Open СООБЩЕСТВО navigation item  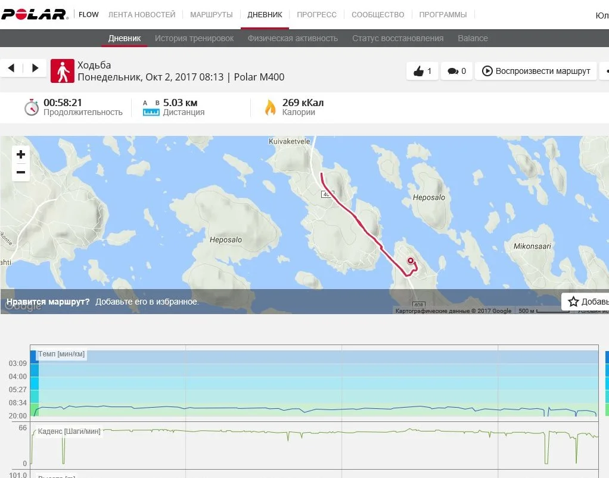tap(378, 14)
